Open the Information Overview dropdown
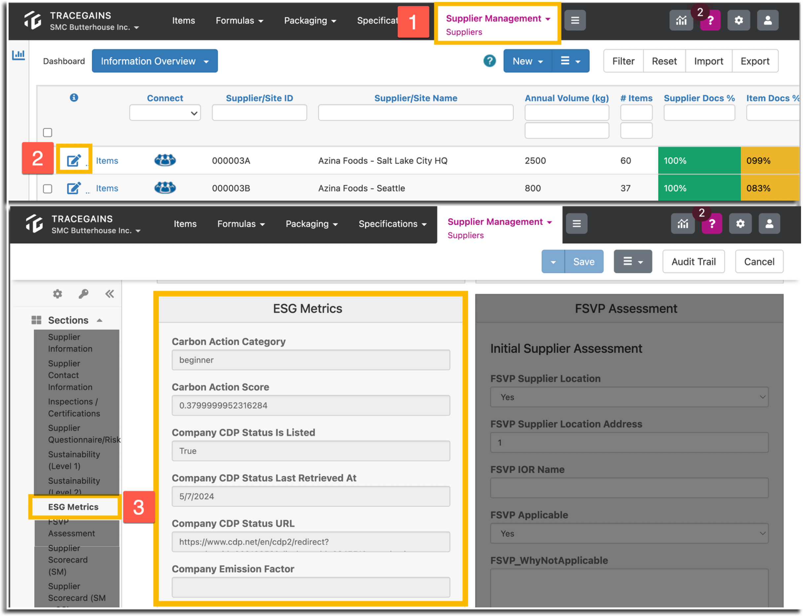803x616 pixels. 155,61
